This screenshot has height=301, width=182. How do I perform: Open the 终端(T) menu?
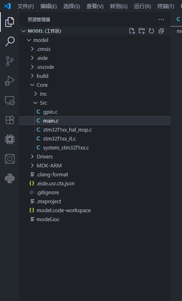click(x=166, y=7)
